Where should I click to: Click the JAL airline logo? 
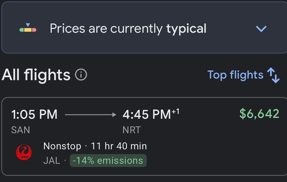click(x=24, y=152)
